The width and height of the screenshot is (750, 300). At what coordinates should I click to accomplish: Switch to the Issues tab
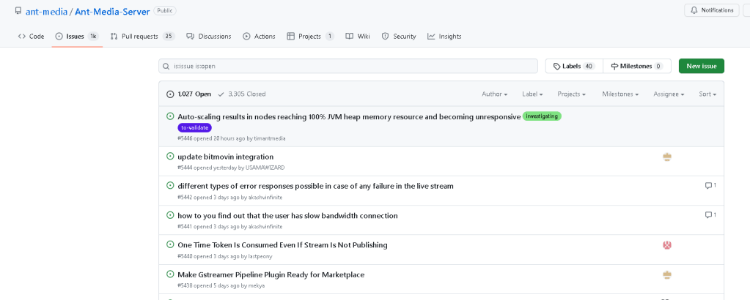click(77, 37)
